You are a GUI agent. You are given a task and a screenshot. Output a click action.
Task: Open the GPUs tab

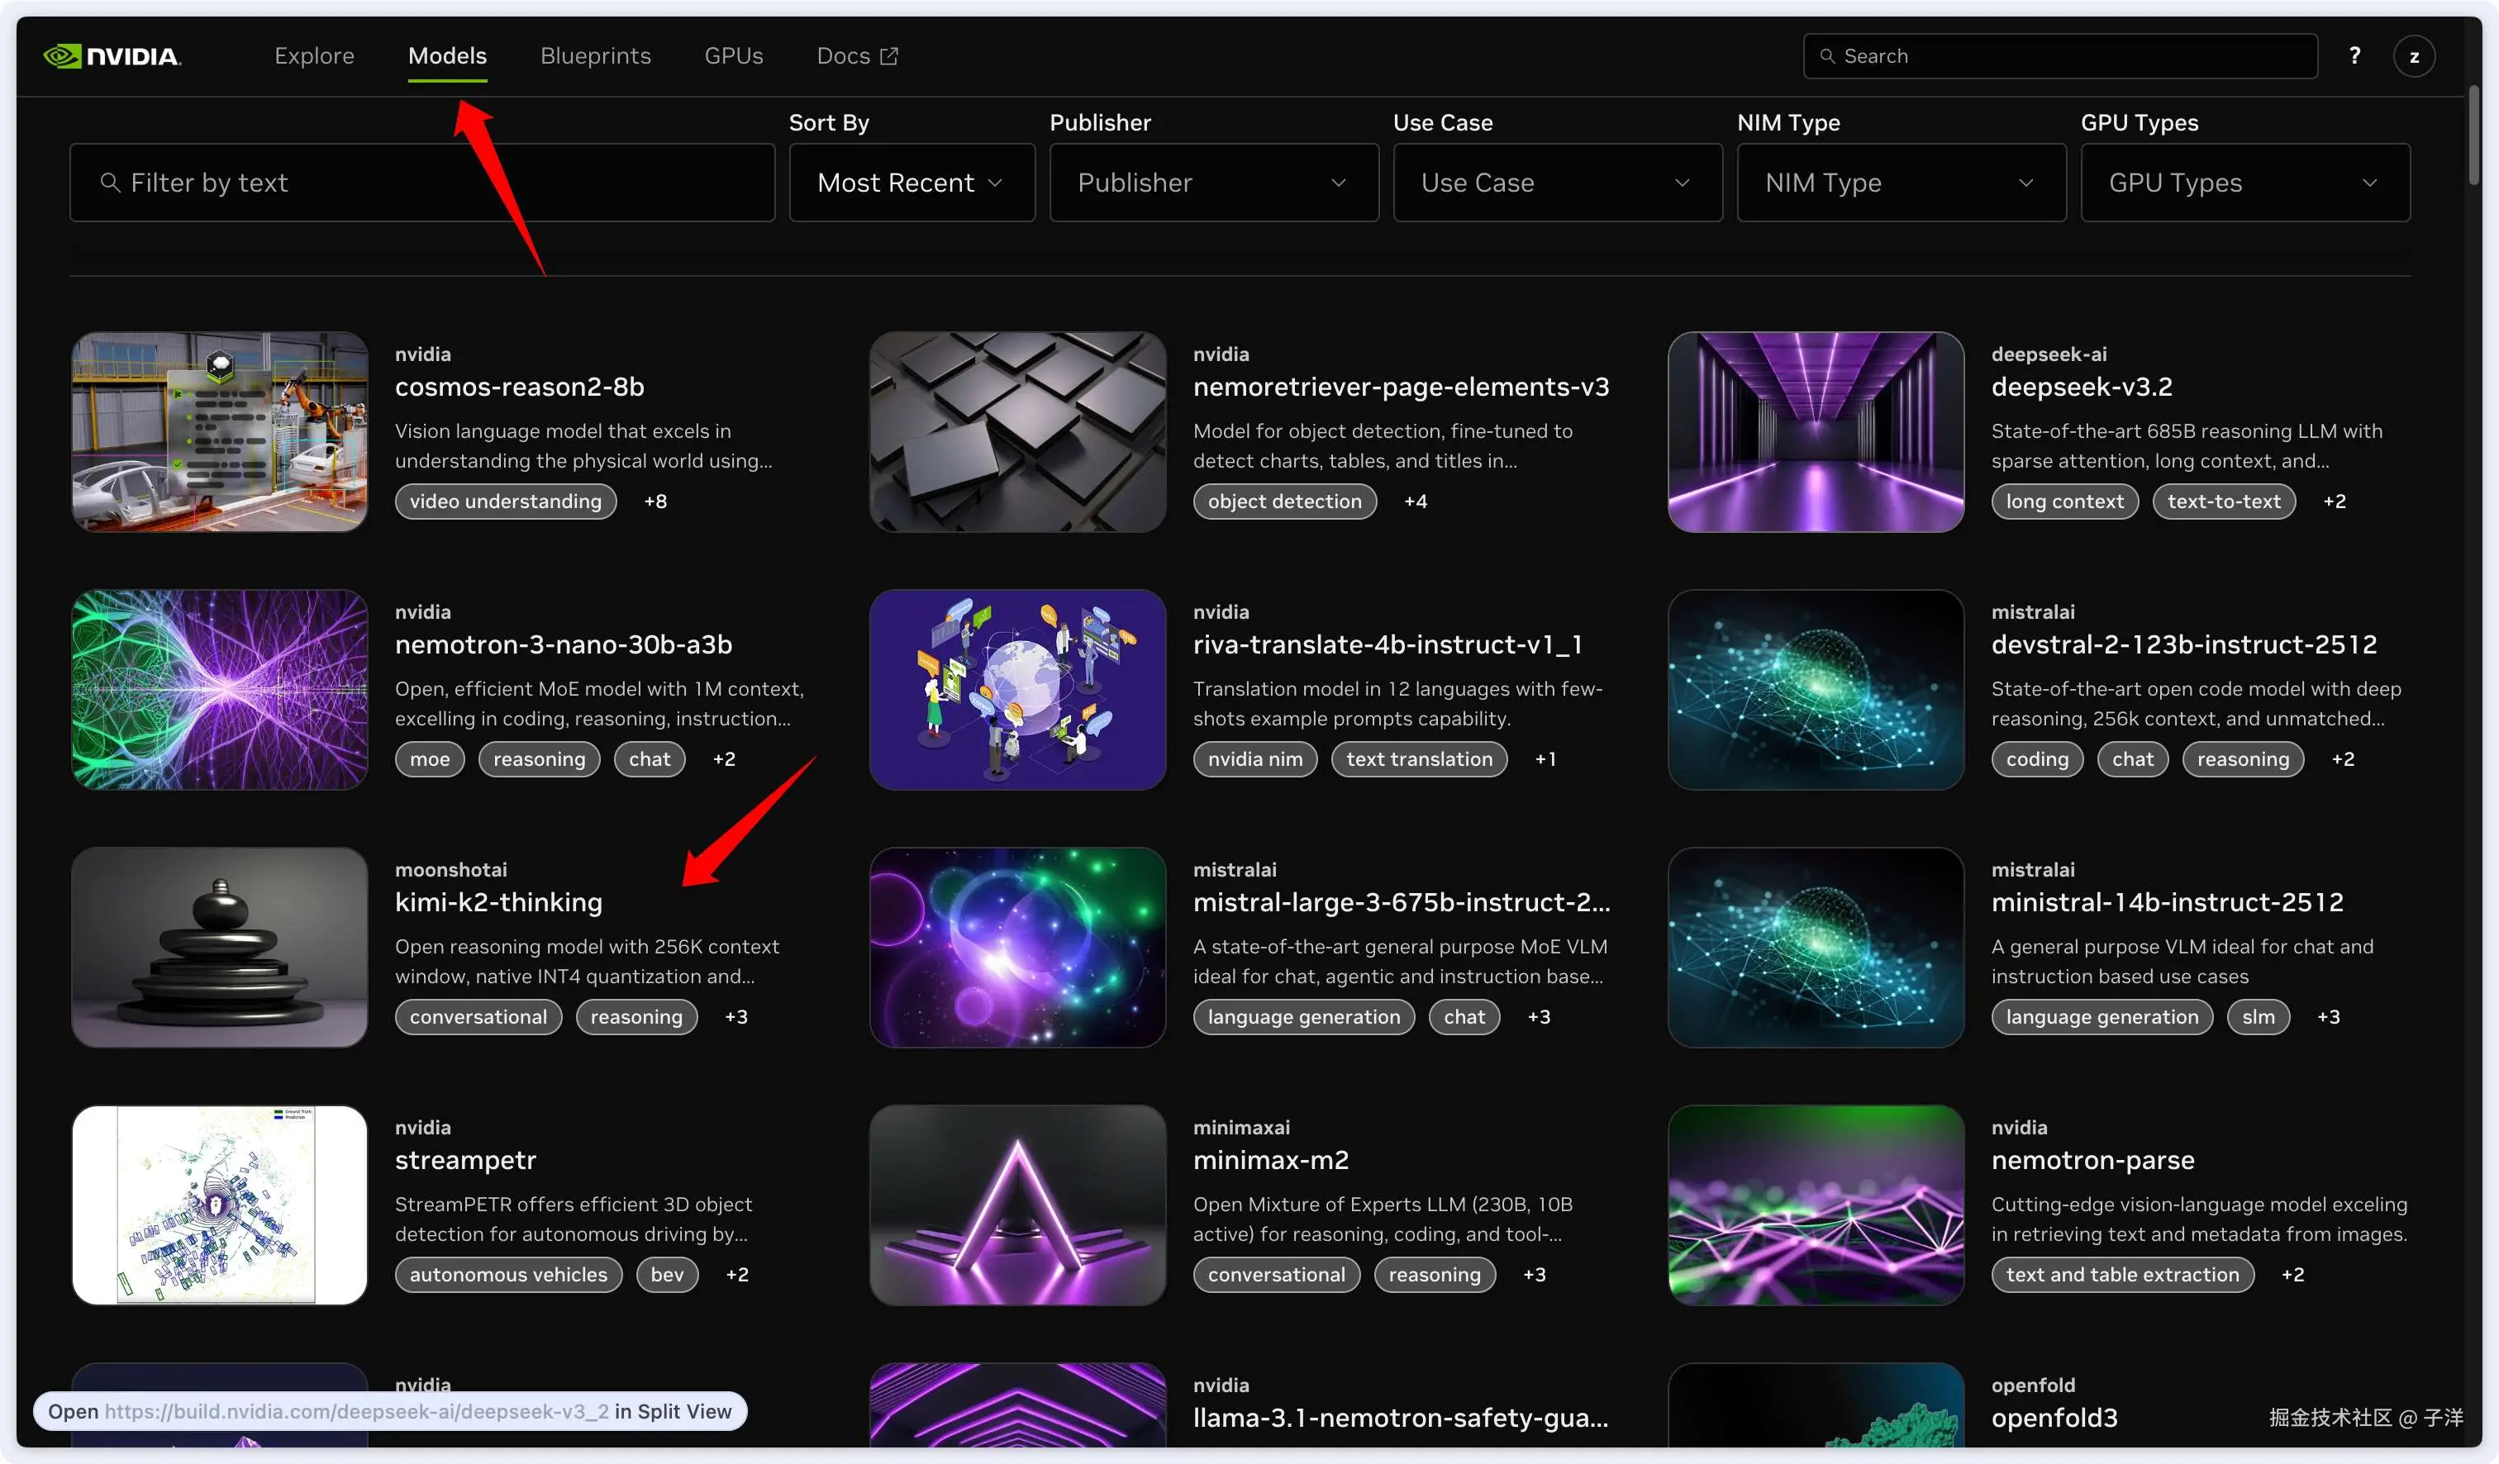[733, 56]
